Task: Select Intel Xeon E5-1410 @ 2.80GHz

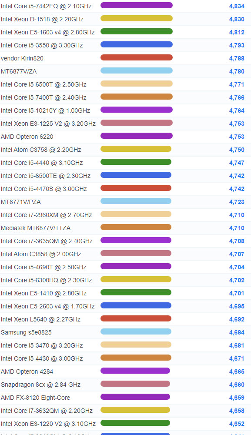Action: [x=44, y=293]
